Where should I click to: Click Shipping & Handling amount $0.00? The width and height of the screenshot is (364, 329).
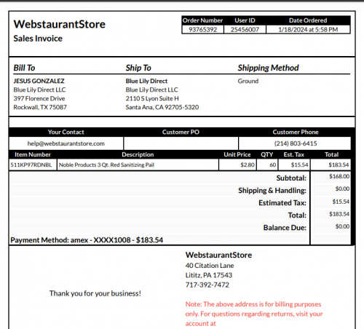pyautogui.click(x=342, y=189)
